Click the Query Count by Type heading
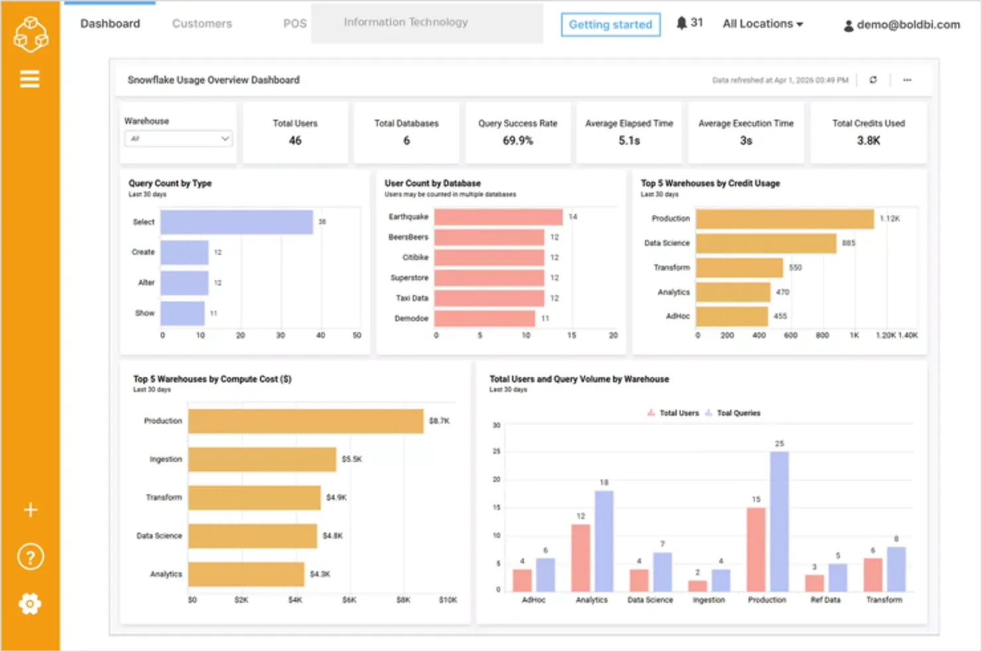The height and width of the screenshot is (652, 982). click(x=170, y=183)
